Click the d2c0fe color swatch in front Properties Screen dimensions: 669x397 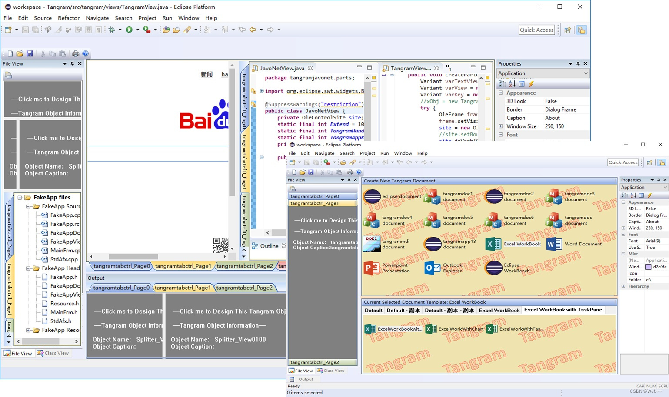[x=648, y=267]
